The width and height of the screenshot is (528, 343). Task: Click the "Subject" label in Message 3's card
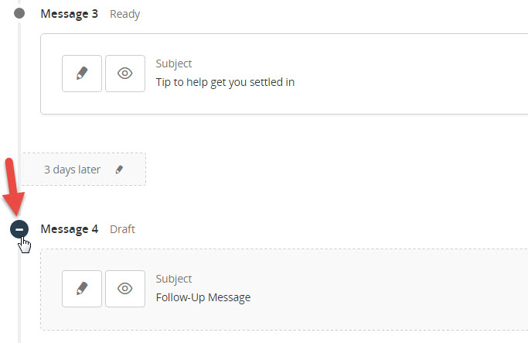click(x=174, y=63)
